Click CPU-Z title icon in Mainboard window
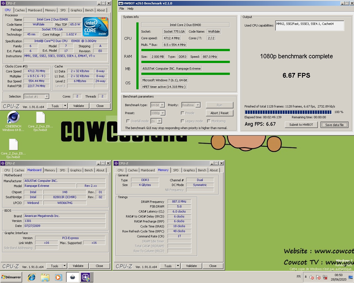354x283 pixels. coord(3,163)
